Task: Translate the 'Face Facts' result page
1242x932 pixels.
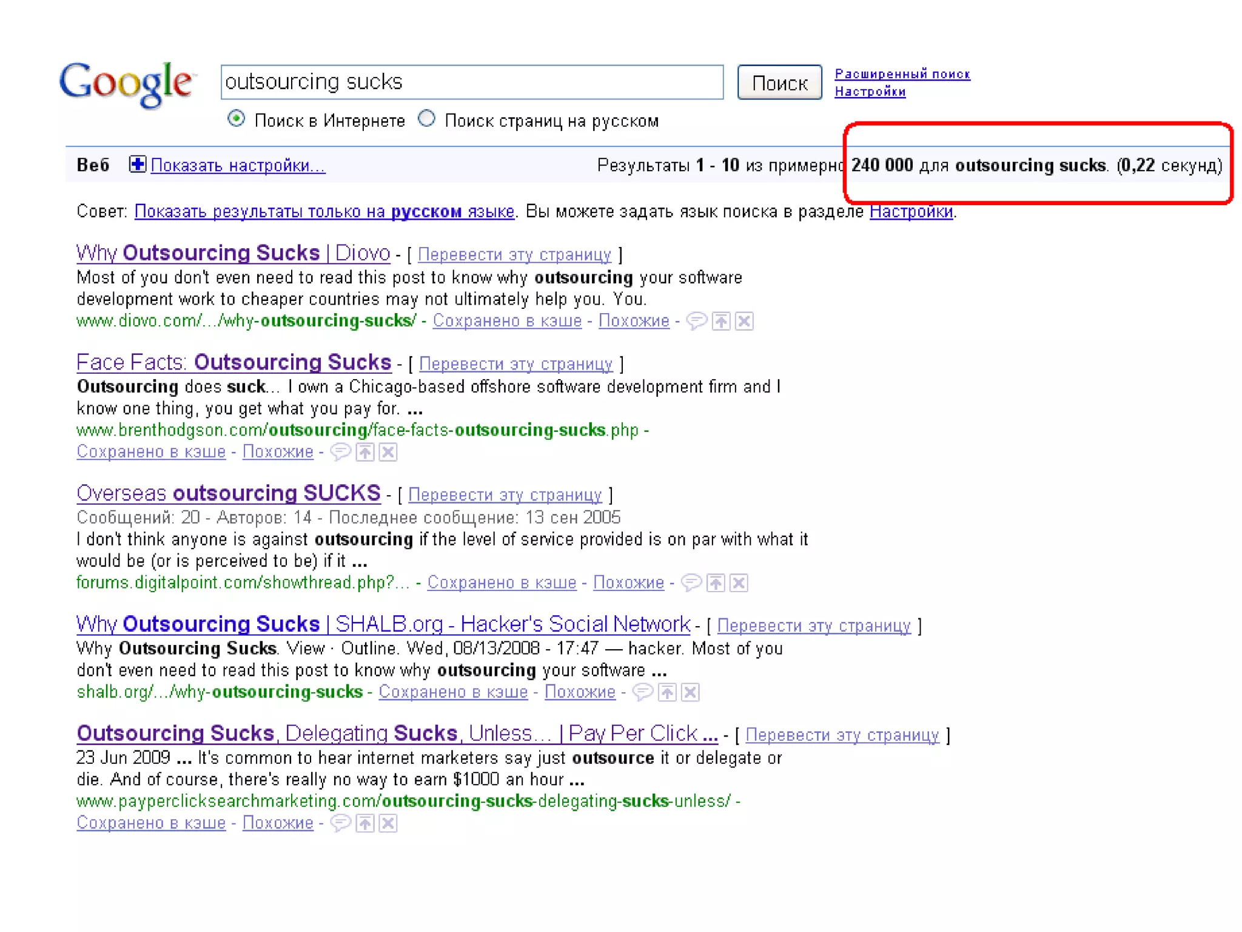Action: (515, 364)
